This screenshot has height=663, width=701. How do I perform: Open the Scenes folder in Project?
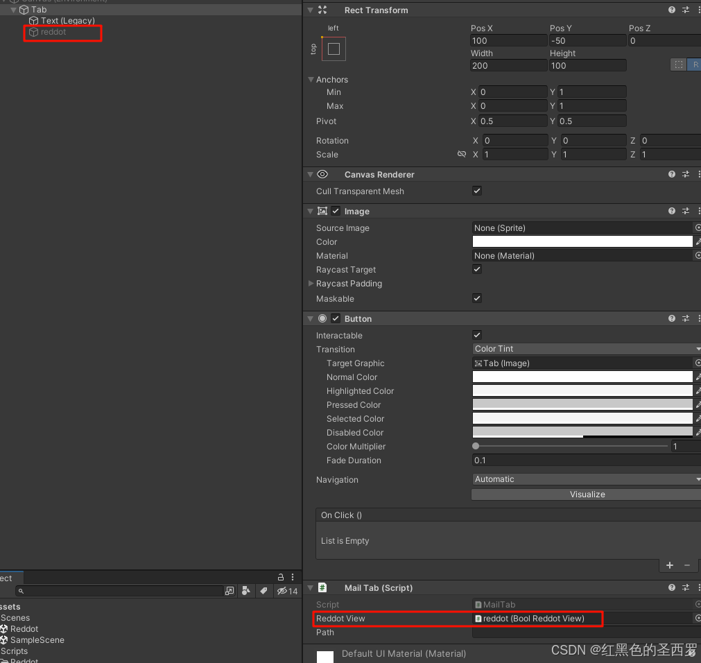coord(15,617)
